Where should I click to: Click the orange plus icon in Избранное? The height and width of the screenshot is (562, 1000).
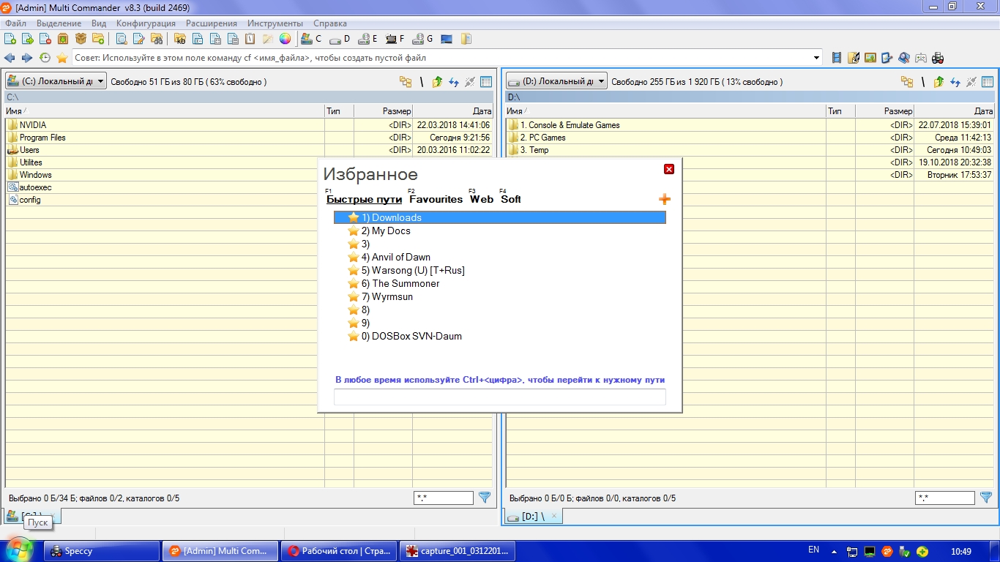pyautogui.click(x=665, y=199)
